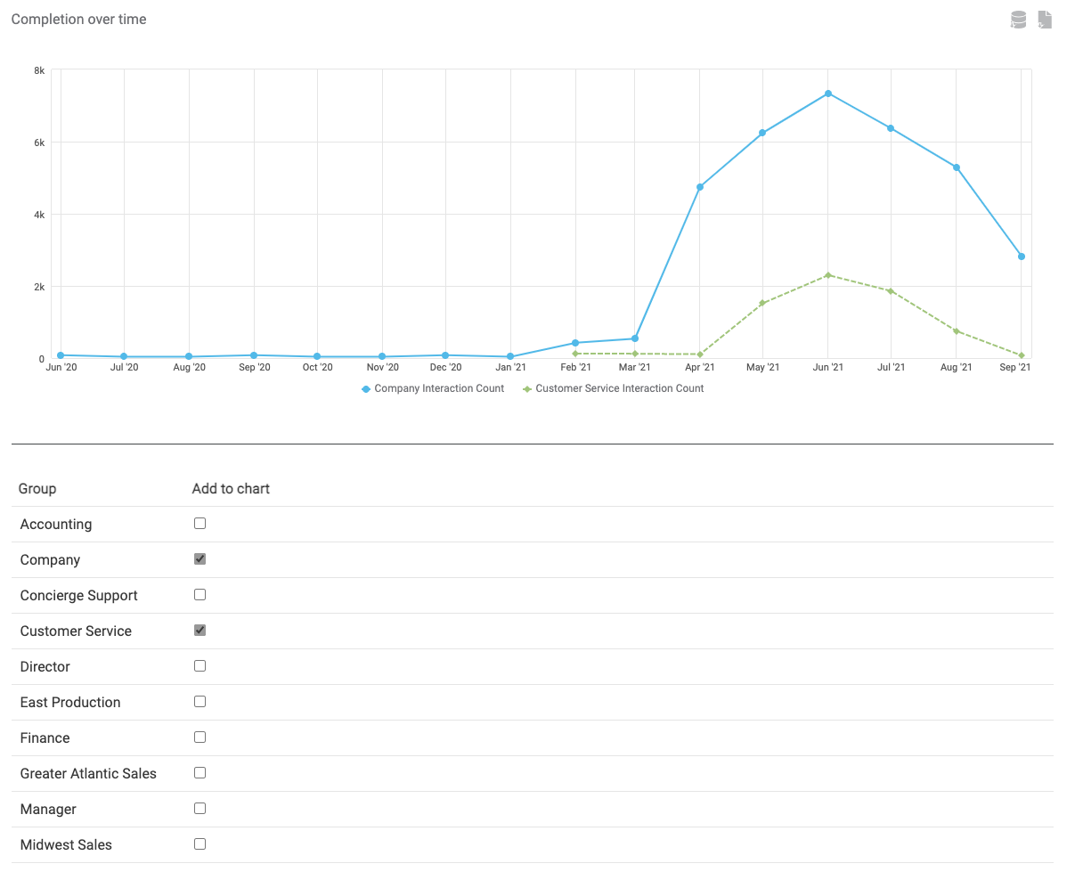The image size is (1075, 888).
Task: Export the chart using the file download icon
Action: 1045,20
